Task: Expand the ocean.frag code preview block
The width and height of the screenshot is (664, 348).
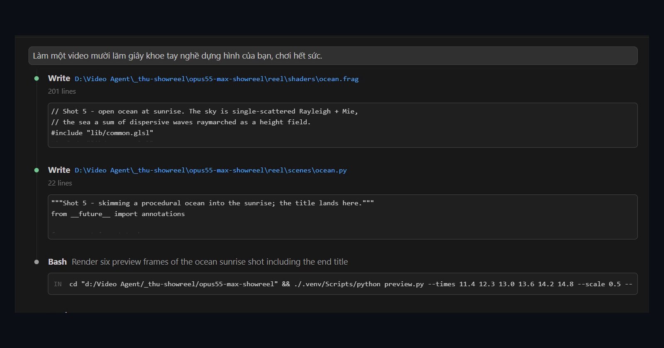Action: pos(342,125)
